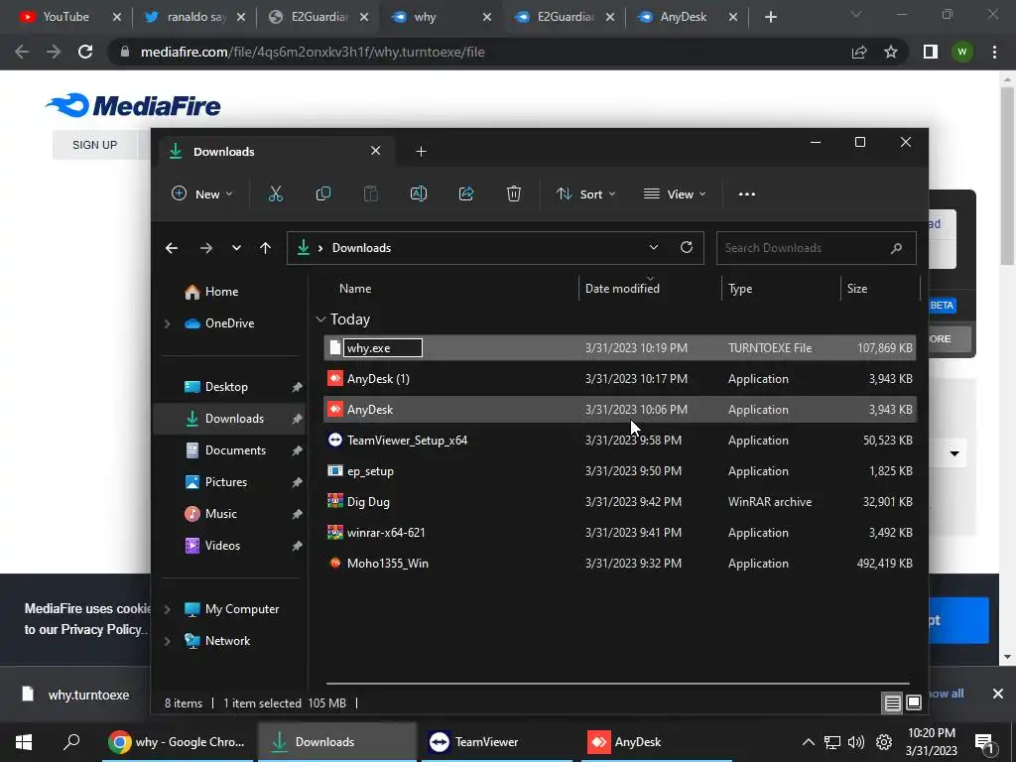
Task: Click Chrome's share page icon
Action: [x=859, y=52]
